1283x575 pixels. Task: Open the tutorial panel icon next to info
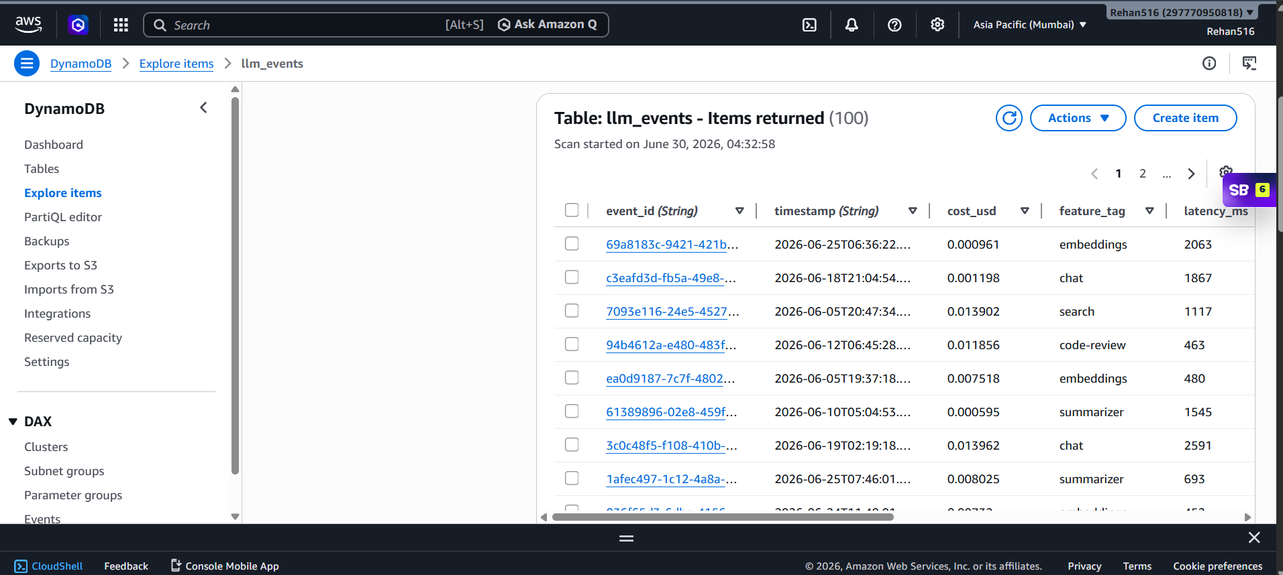pyautogui.click(x=1249, y=64)
